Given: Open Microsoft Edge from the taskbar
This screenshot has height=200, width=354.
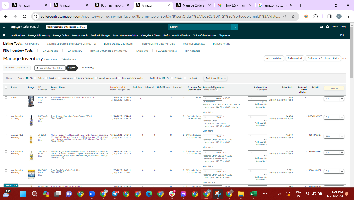Looking at the screenshot, I should 149,194.
